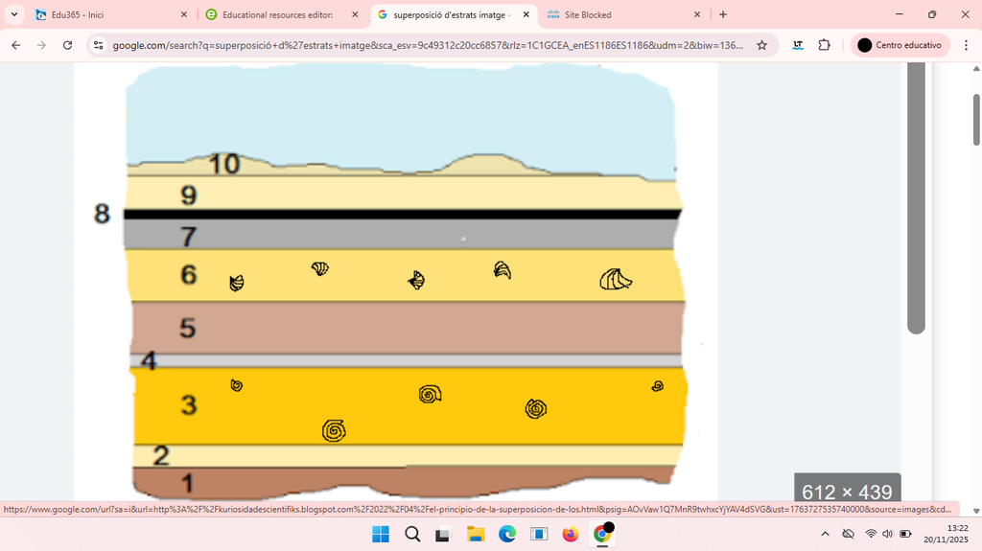Open LanguageTool extension icon

pyautogui.click(x=798, y=45)
